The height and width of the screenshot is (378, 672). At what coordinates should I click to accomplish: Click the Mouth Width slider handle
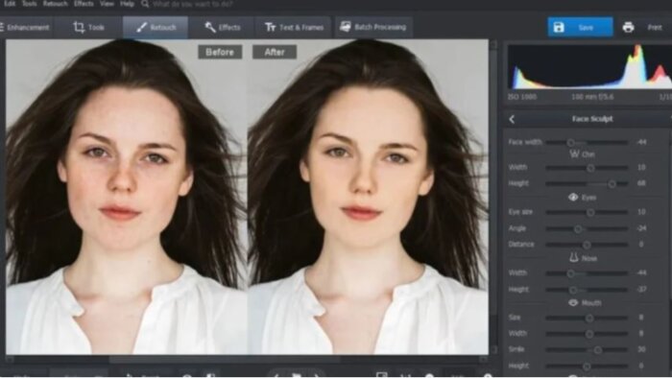(x=589, y=334)
